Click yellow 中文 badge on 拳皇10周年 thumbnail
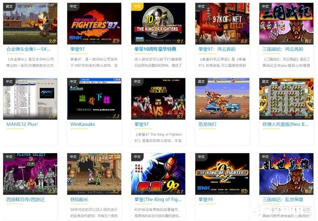The image size is (318, 221). tap(137, 6)
